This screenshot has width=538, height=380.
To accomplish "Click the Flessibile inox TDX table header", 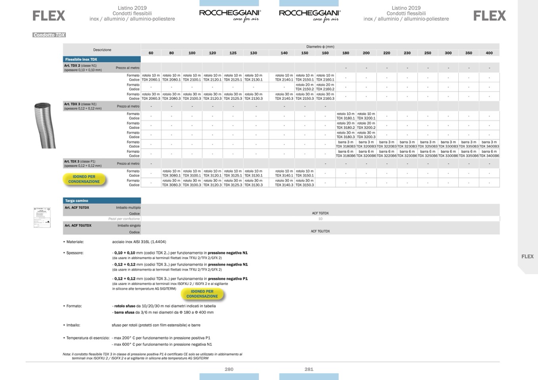I will point(81,59).
